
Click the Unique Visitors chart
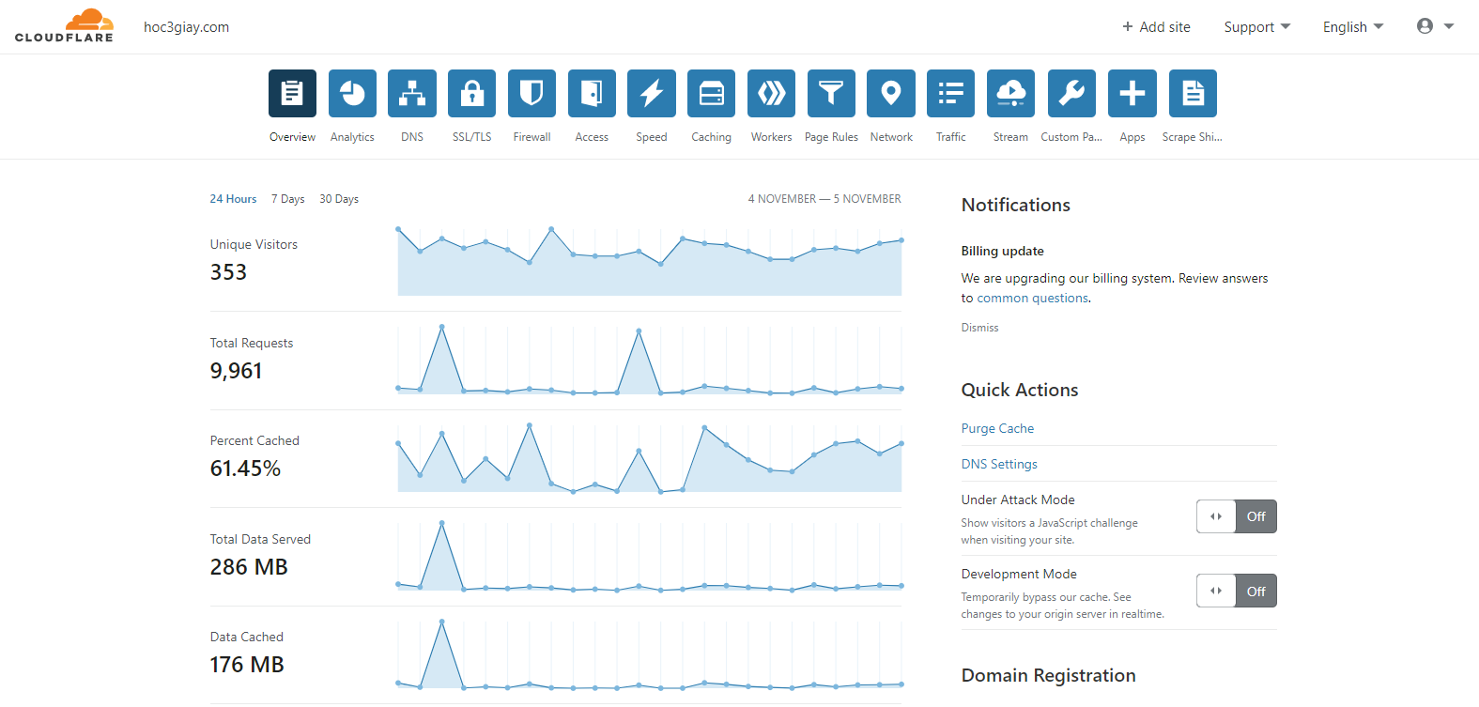[650, 261]
